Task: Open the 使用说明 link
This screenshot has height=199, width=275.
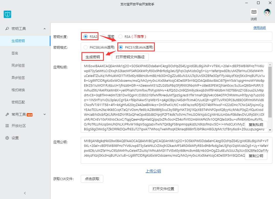Action: (x=259, y=28)
